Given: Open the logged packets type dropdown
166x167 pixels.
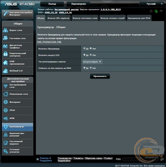Looking at the screenshot, I should 93,62.
